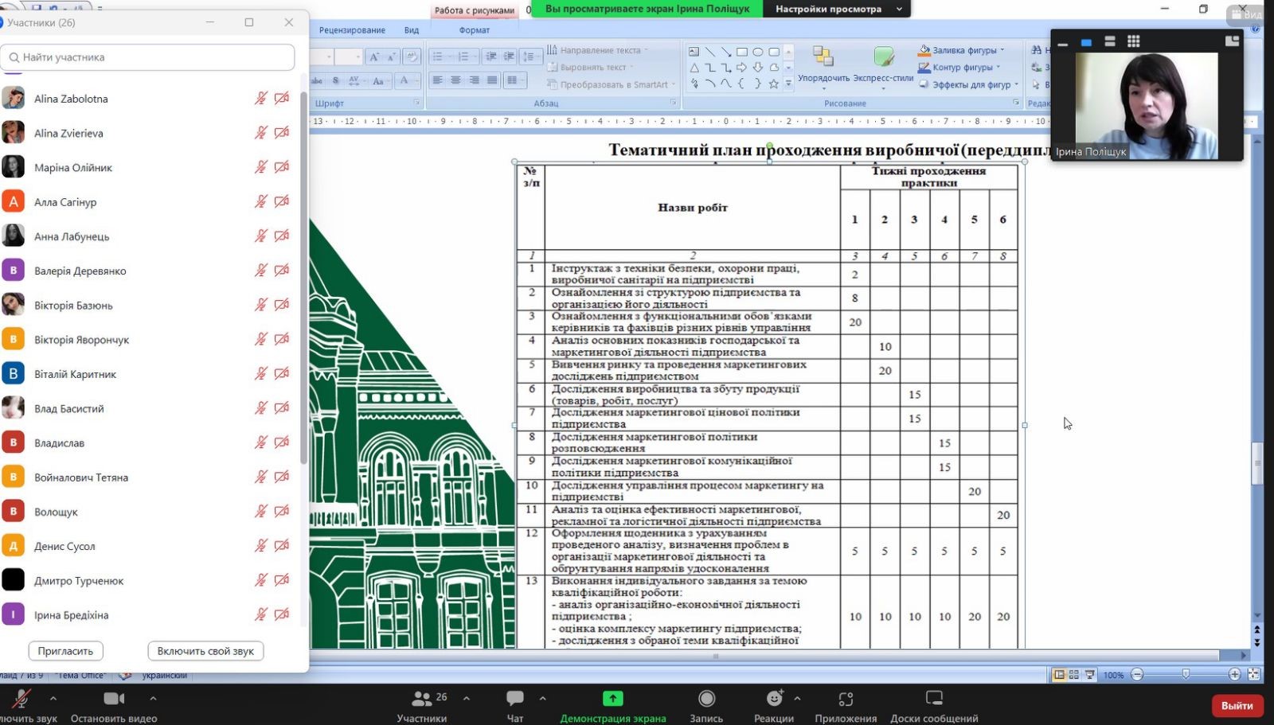Open the Whiteboards (Доски сообщений) icon
The width and height of the screenshot is (1274, 725).
click(934, 699)
